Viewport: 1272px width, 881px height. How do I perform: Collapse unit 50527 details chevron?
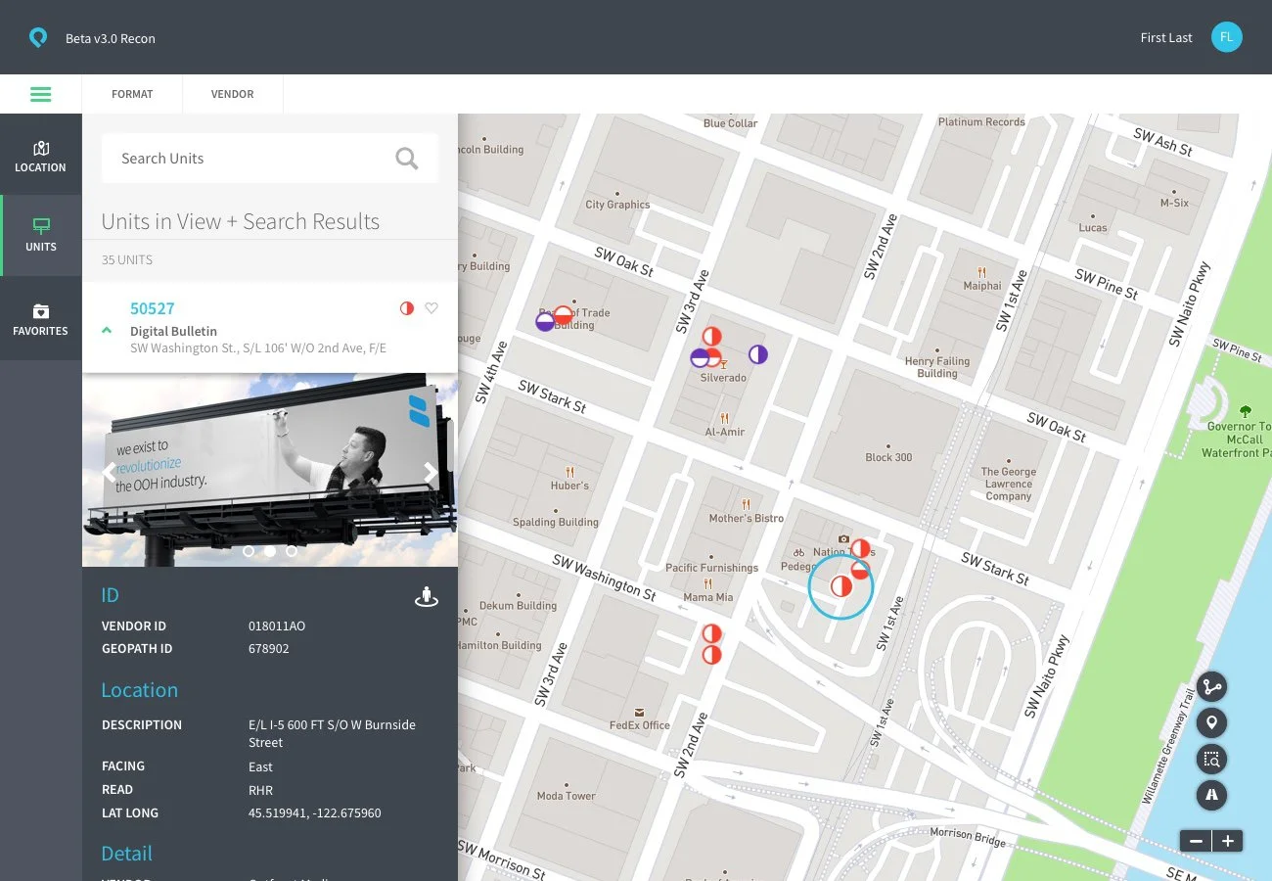click(107, 330)
